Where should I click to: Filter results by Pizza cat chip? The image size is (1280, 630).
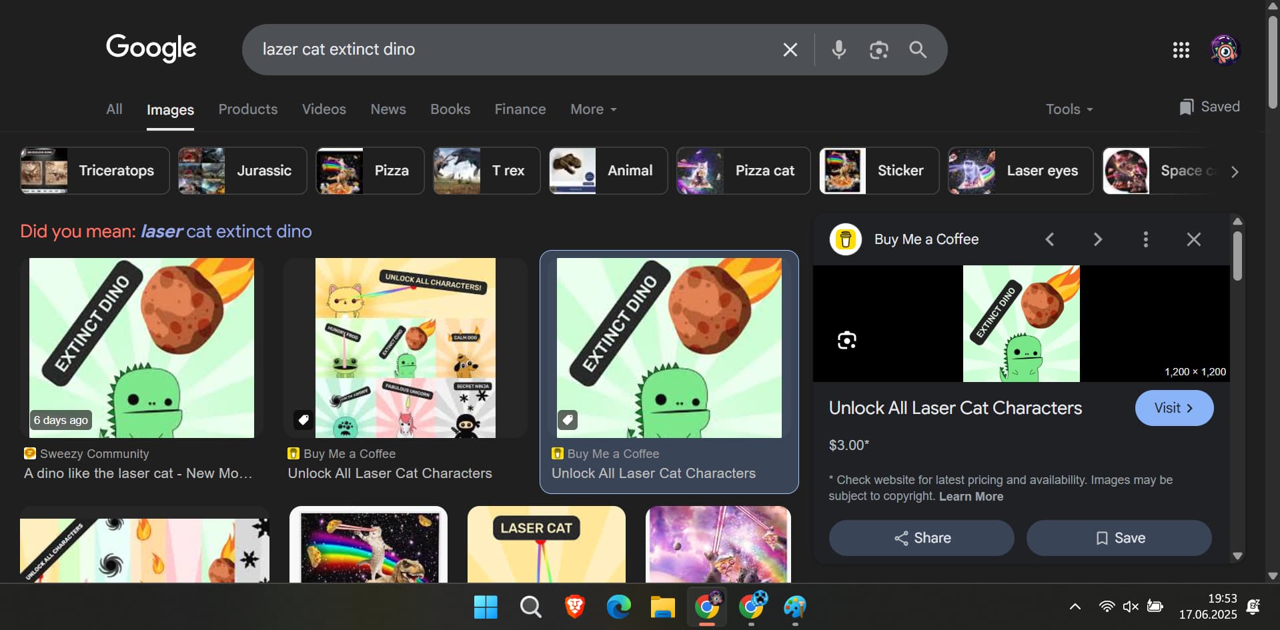coord(744,171)
